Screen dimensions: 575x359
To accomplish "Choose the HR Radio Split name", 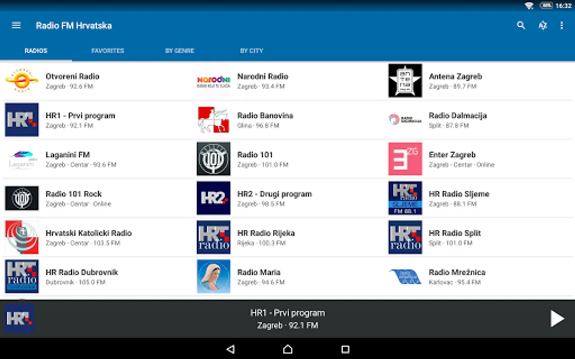I will point(455,233).
